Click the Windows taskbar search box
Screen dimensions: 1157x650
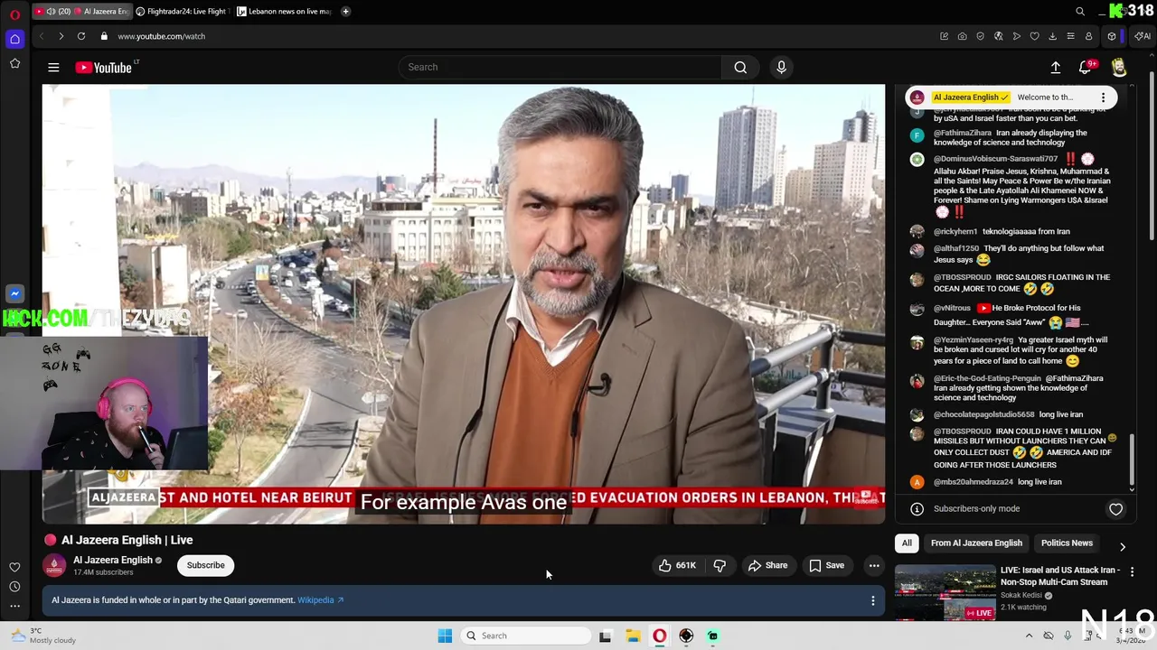pyautogui.click(x=526, y=636)
